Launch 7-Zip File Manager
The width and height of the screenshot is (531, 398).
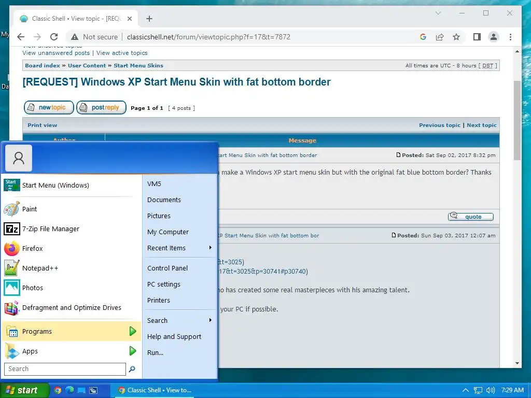(71, 229)
